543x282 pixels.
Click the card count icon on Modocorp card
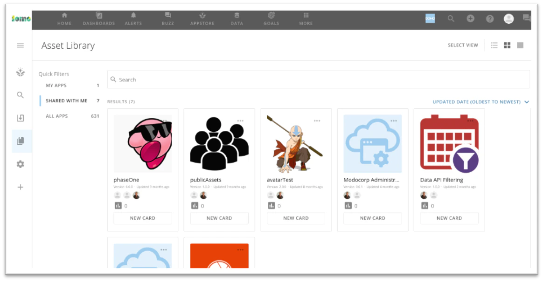[348, 206]
